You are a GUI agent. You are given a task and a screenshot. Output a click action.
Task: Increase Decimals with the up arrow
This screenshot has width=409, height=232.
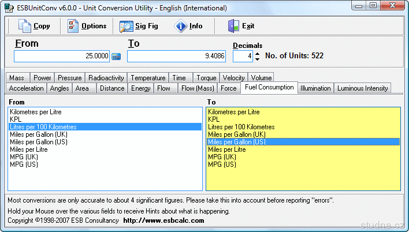coord(257,53)
